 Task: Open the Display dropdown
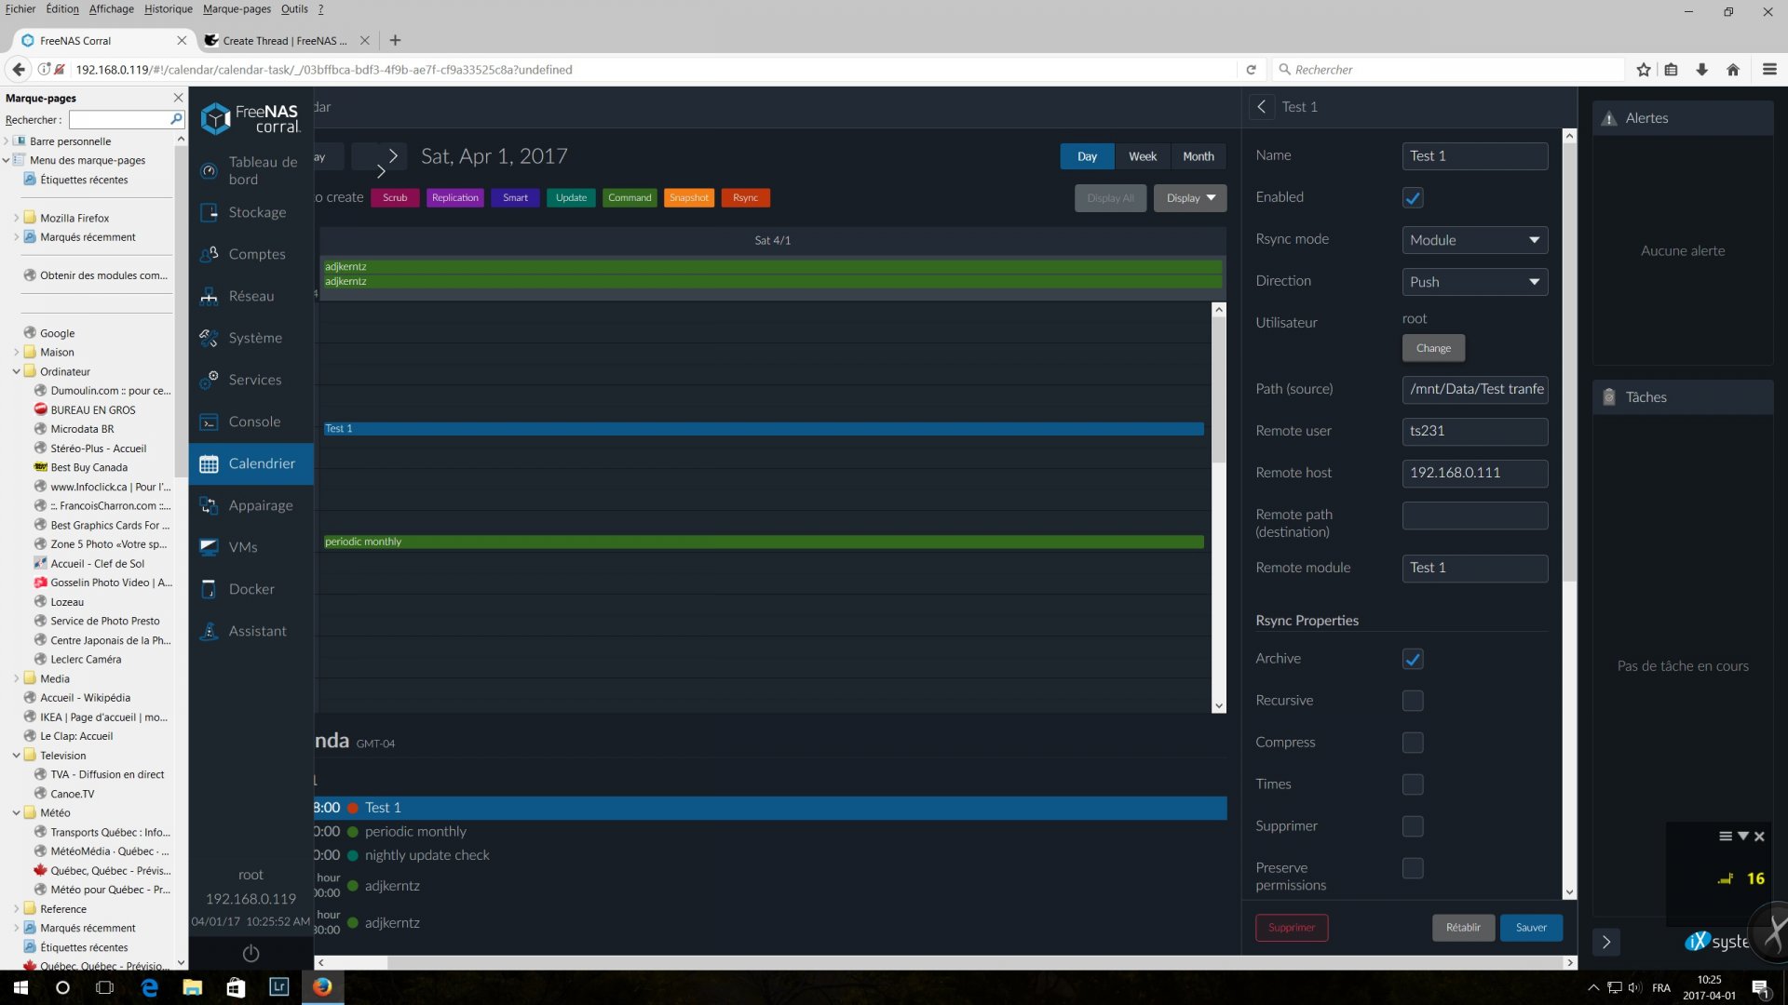click(x=1190, y=198)
